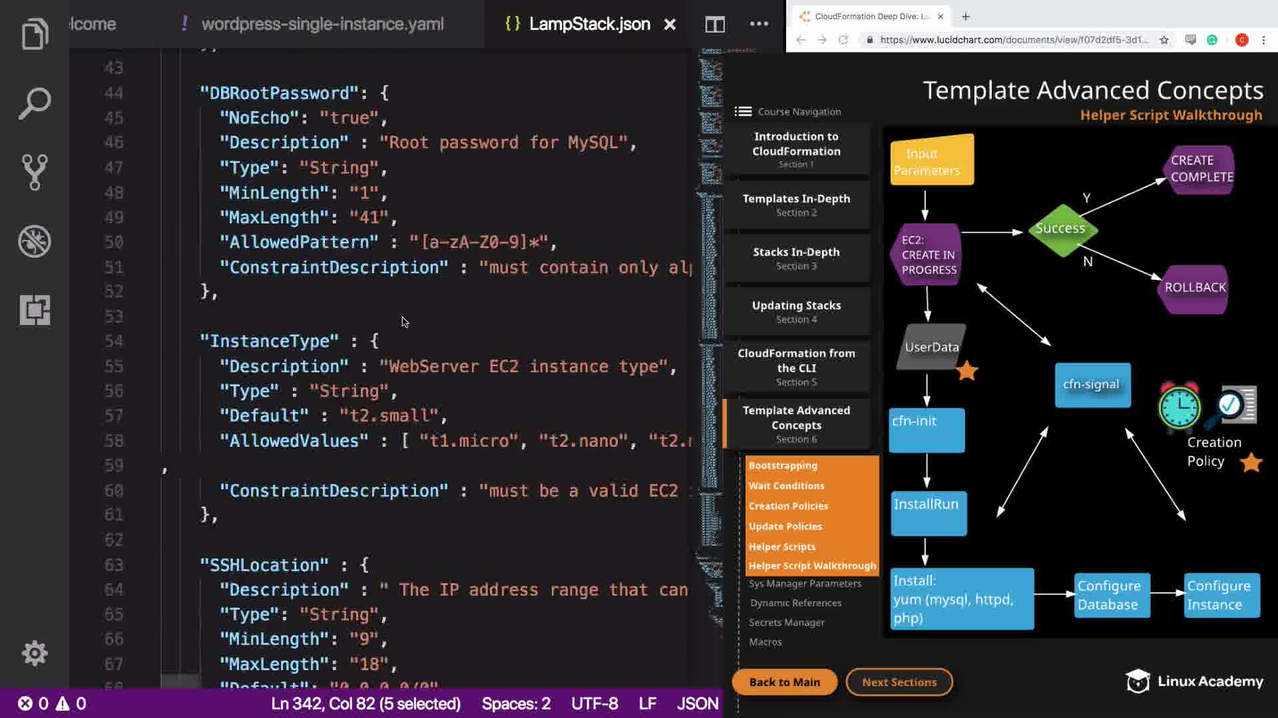Open the editor More Actions ellipsis
The height and width of the screenshot is (718, 1278).
tap(759, 24)
